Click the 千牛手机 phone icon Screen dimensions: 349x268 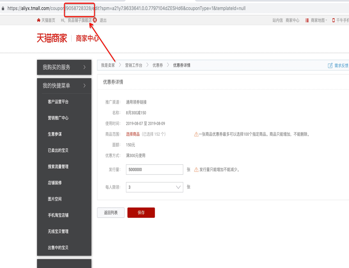click(x=333, y=20)
